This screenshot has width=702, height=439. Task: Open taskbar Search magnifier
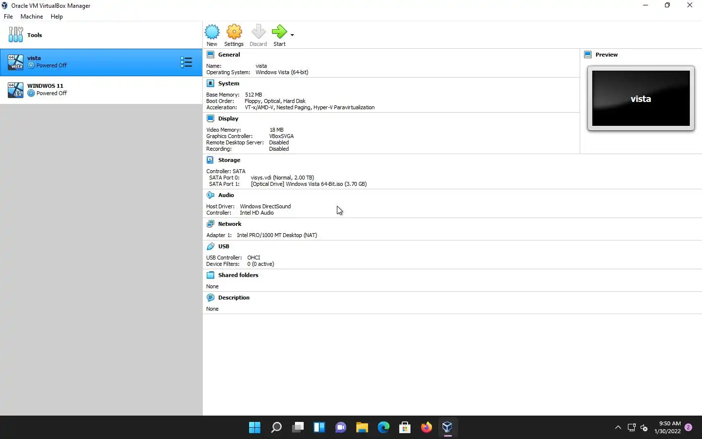click(276, 428)
